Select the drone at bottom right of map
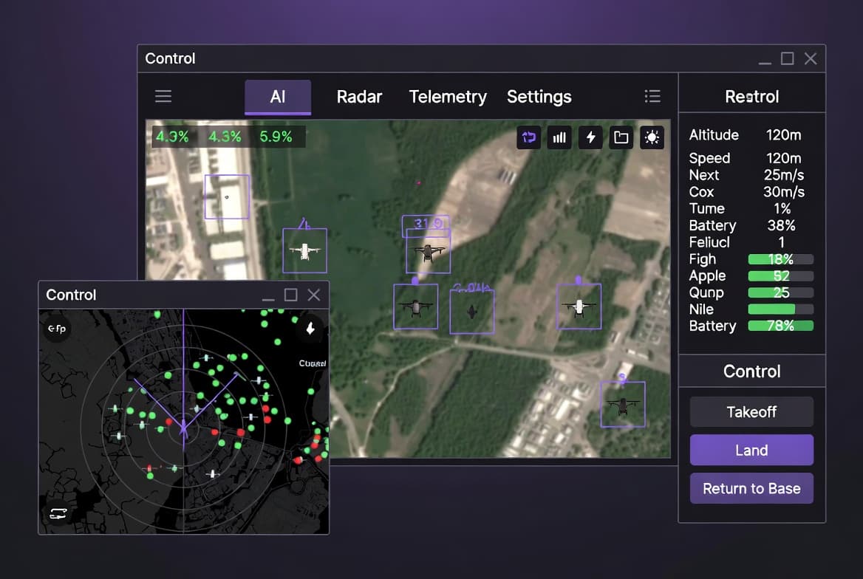The image size is (863, 579). coord(622,405)
